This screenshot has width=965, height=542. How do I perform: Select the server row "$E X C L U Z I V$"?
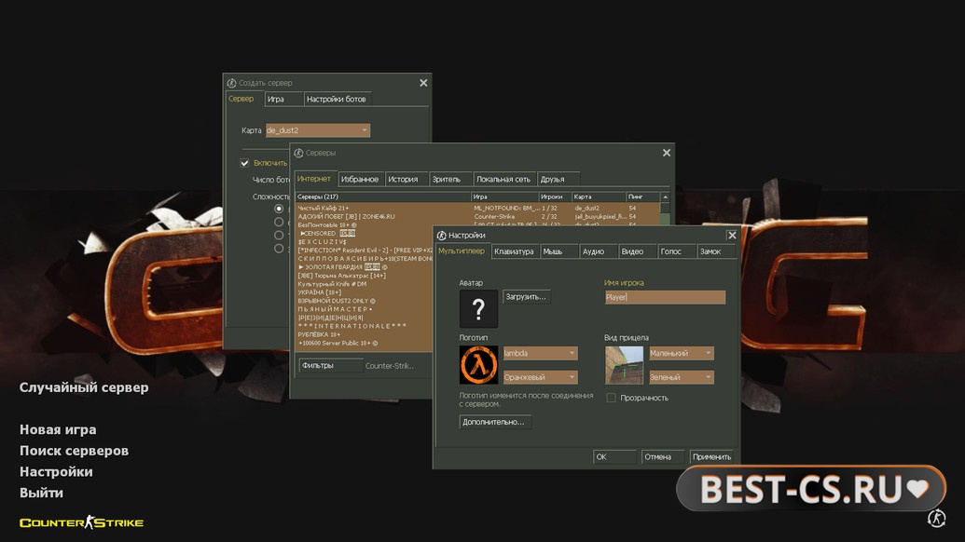pyautogui.click(x=365, y=242)
